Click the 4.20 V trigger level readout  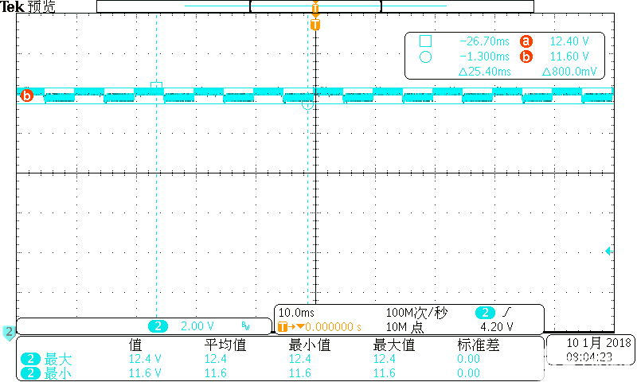pos(496,327)
